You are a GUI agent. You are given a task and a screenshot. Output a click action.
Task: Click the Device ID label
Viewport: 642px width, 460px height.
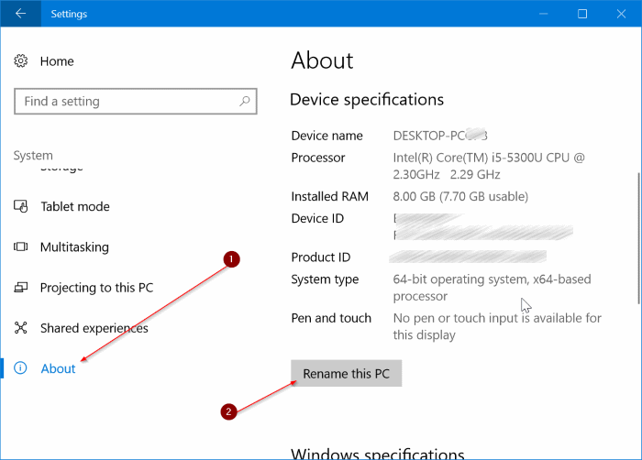[317, 218]
